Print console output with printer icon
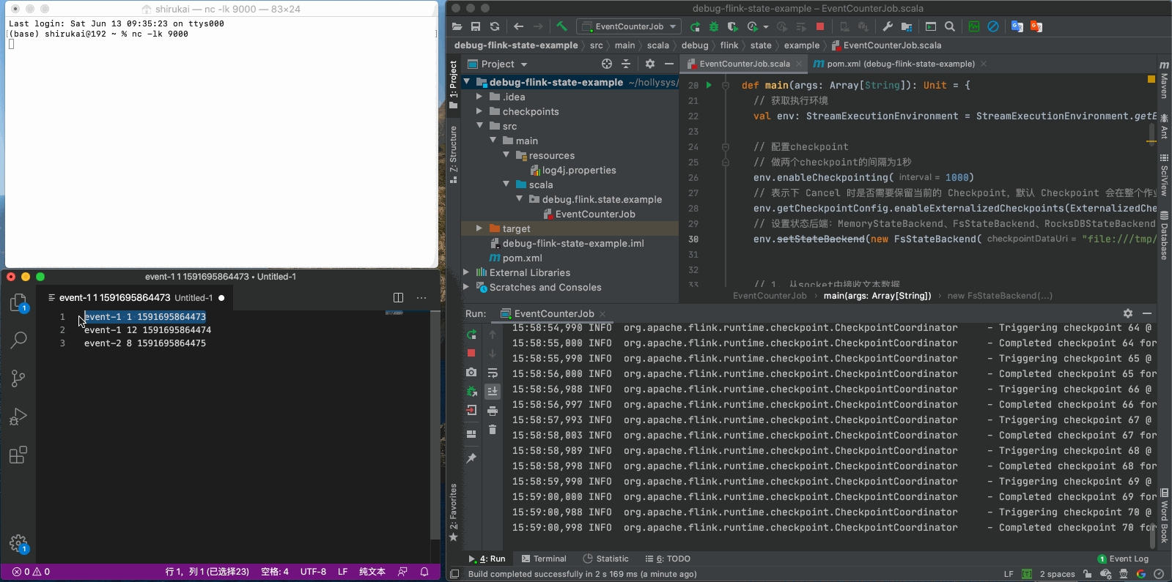The image size is (1172, 582). click(x=493, y=411)
